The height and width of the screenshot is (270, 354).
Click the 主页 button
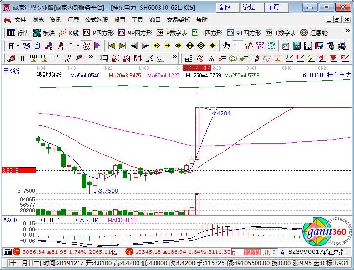coord(277,8)
